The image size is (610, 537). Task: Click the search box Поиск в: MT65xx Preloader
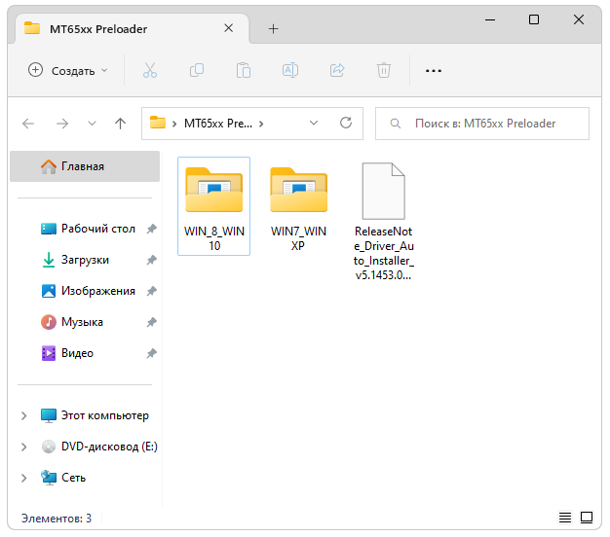(x=482, y=124)
